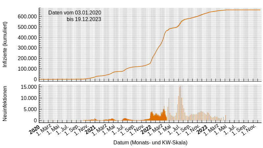Select the bold 2021 year label
The height and width of the screenshot is (148, 263).
coord(91,130)
